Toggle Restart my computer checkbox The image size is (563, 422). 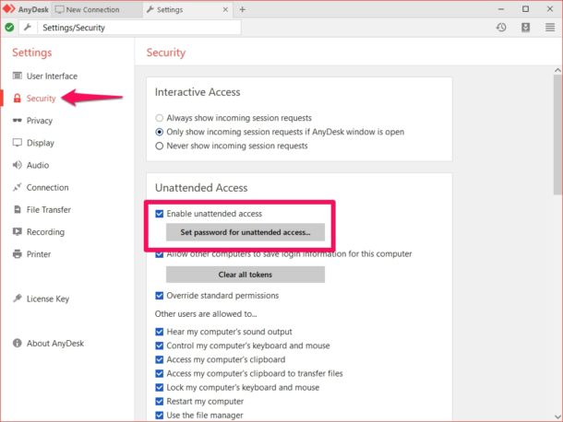[159, 402]
